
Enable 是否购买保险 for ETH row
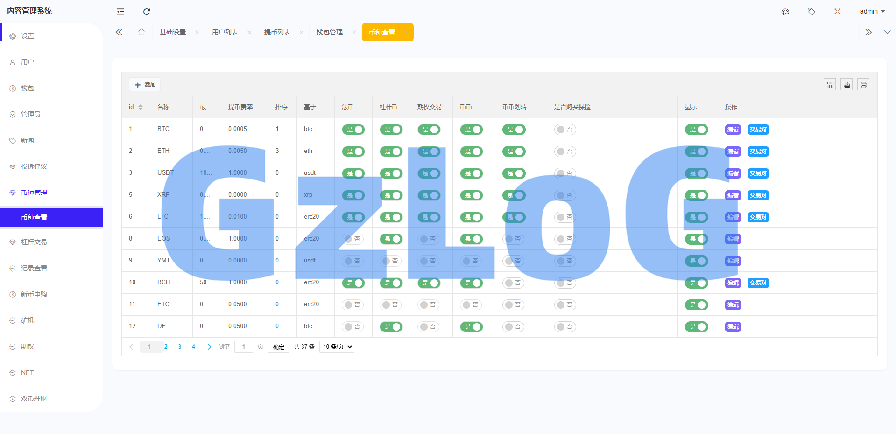pos(565,152)
